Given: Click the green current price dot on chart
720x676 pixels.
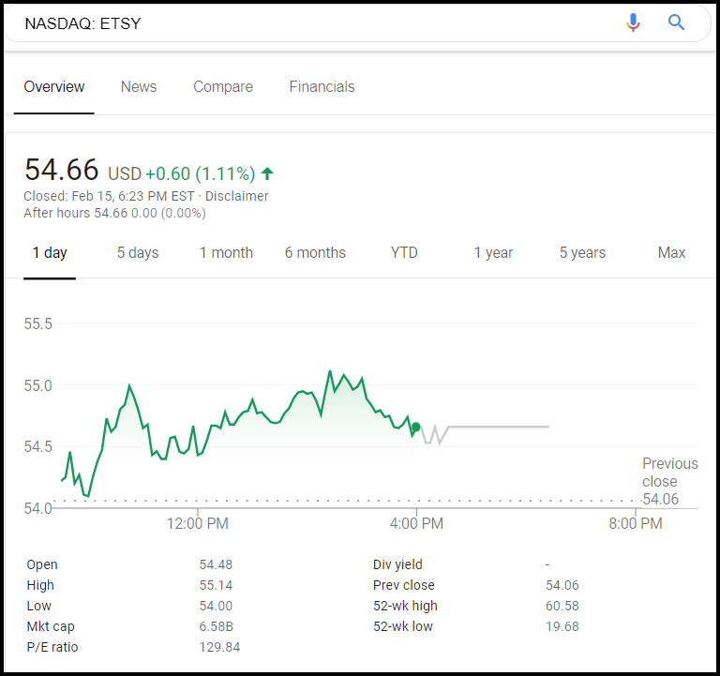Looking at the screenshot, I should 416,427.
